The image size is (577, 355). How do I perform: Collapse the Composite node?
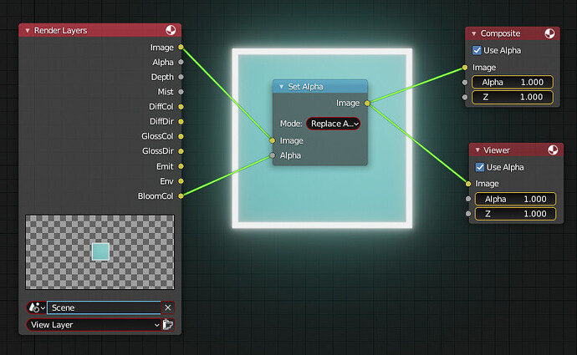pyautogui.click(x=474, y=33)
